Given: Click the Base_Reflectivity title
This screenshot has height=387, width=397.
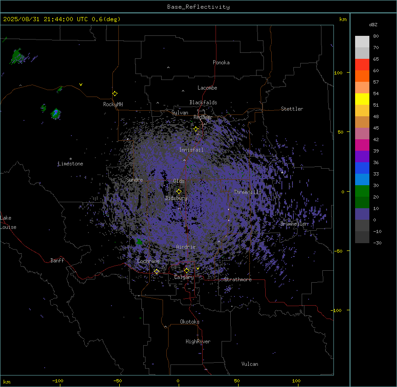Looking at the screenshot, I should pos(198,7).
